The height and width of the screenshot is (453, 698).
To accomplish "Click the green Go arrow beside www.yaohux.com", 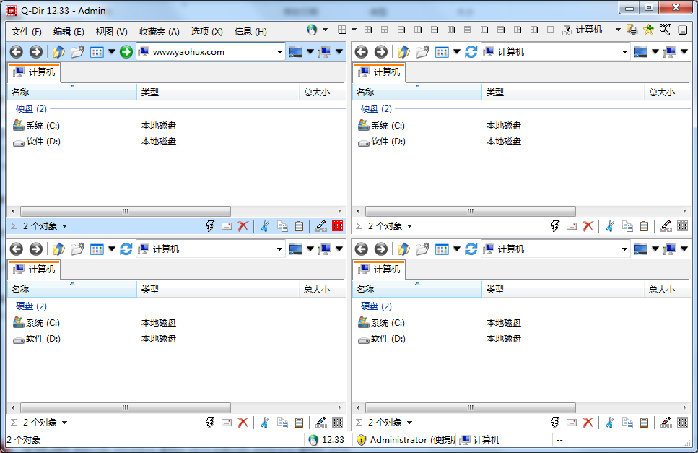I will [x=126, y=52].
